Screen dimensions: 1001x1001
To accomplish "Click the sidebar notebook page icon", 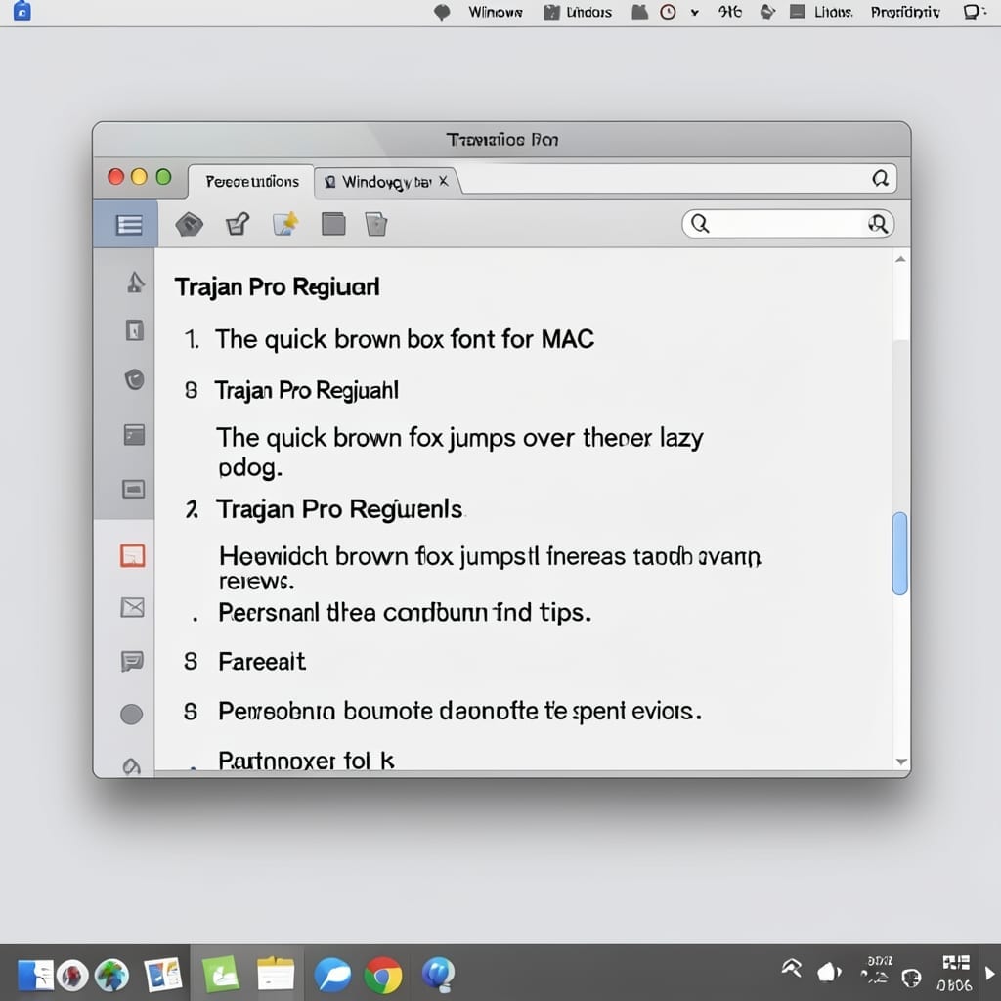I will 134,330.
